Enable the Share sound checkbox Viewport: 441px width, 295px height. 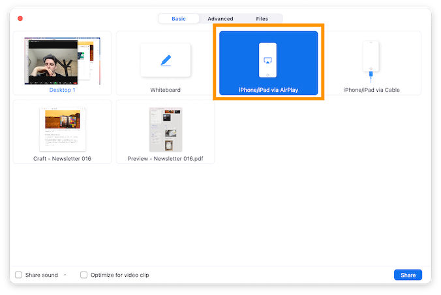click(19, 275)
